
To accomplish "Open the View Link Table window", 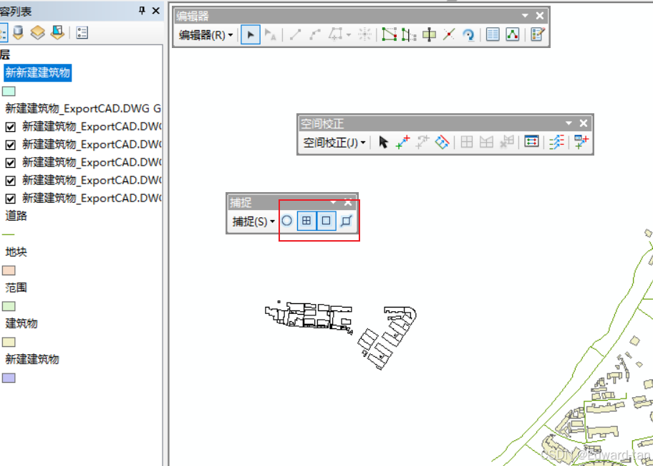I will click(531, 142).
